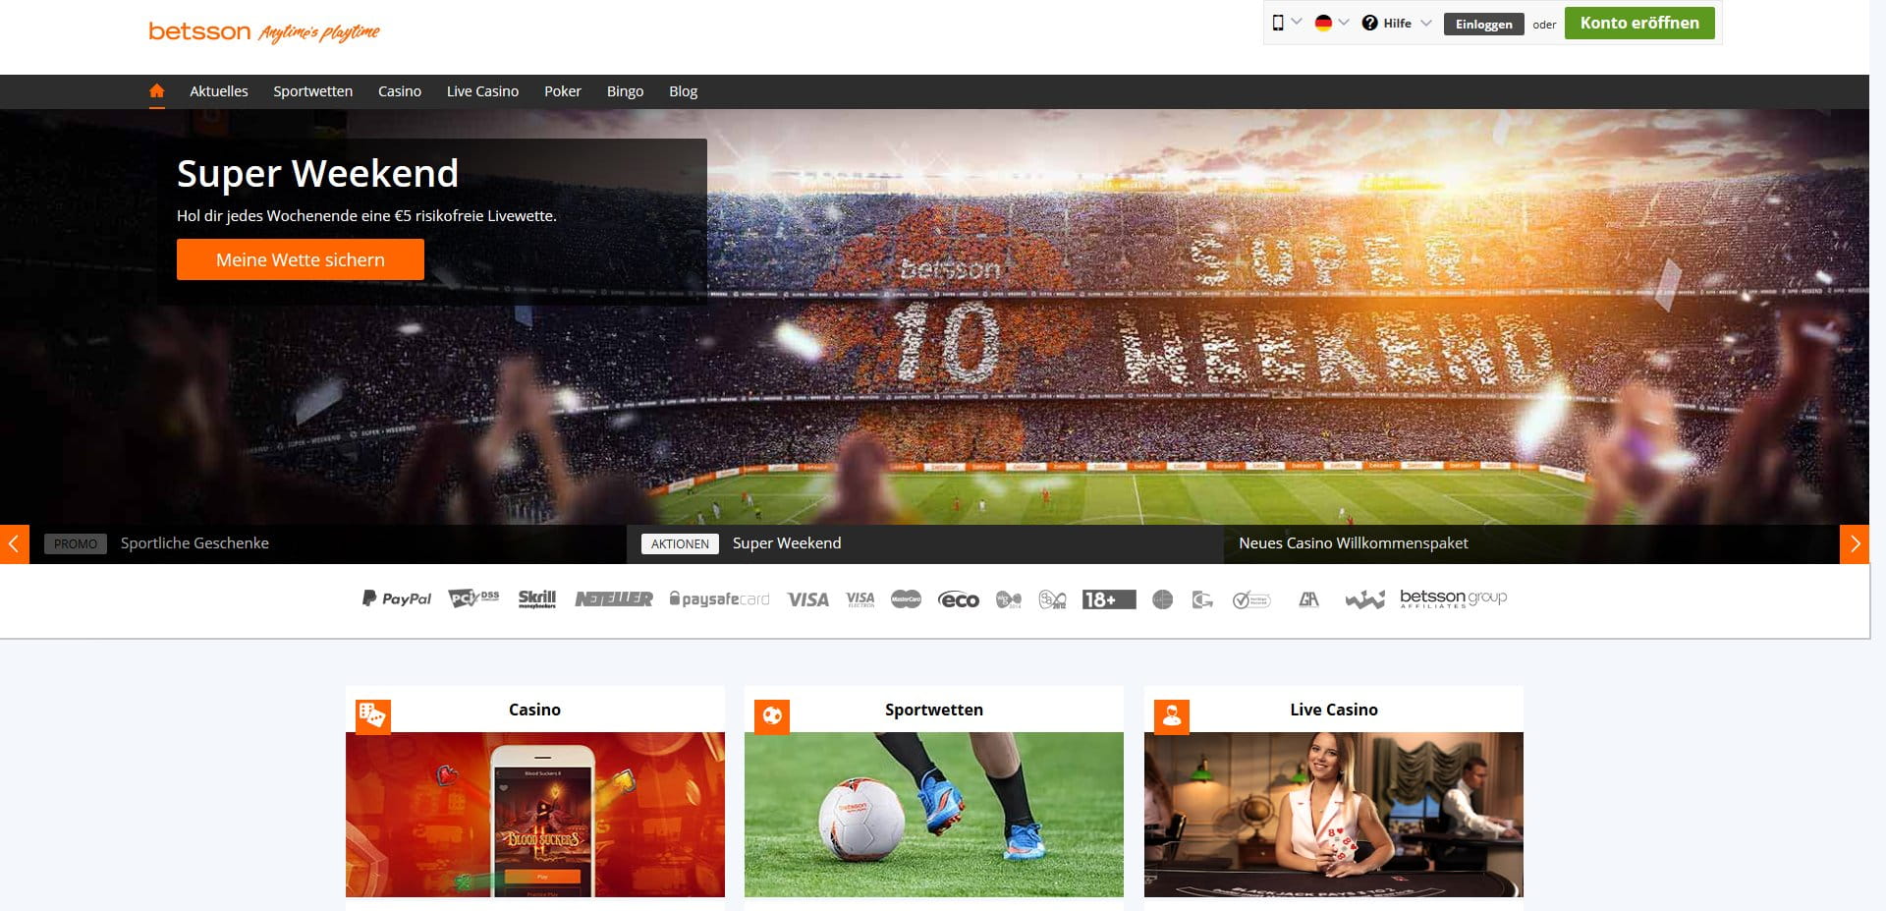
Task: Expand the Hilfe dropdown chevron
Action: [1425, 23]
